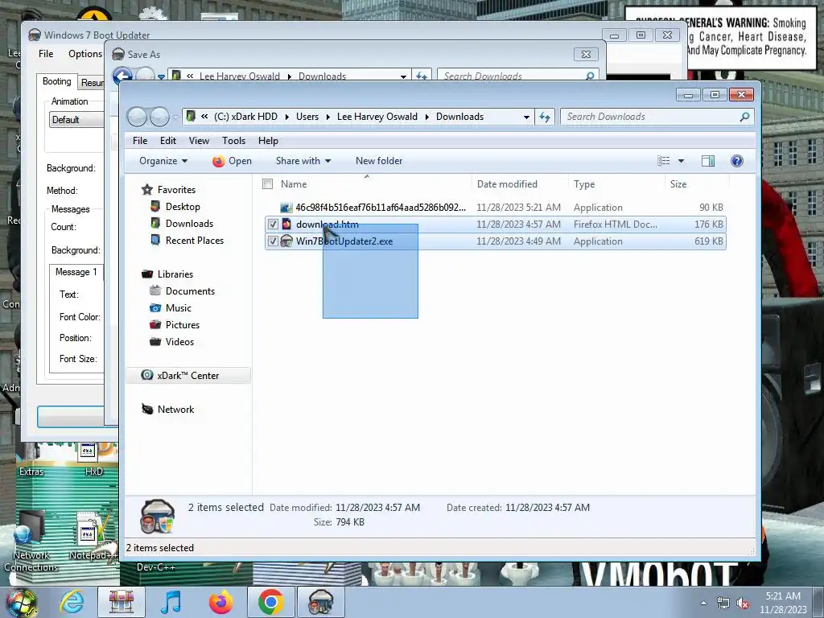Click the Win7BootUpdater2.exe file icon
Image resolution: width=824 pixels, height=618 pixels.
point(286,241)
